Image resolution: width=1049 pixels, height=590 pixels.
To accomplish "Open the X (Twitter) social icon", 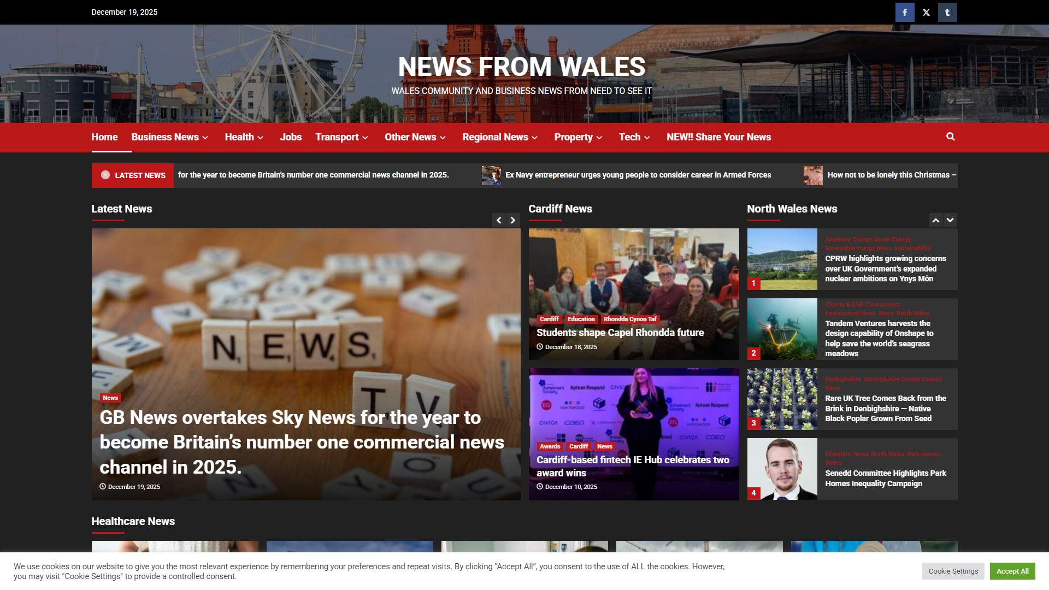I will point(926,11).
